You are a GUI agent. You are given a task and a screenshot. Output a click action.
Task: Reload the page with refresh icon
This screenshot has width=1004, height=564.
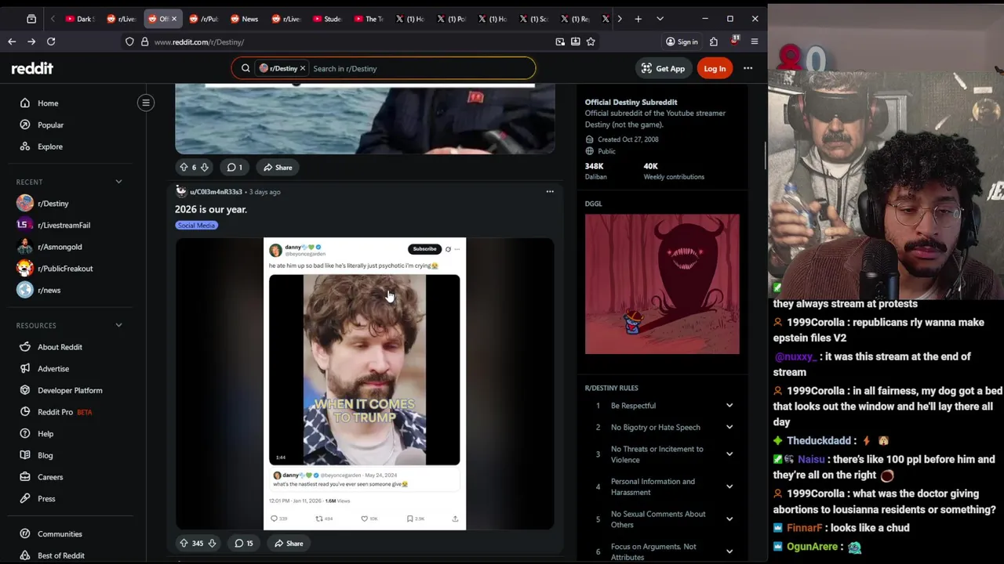(x=51, y=42)
